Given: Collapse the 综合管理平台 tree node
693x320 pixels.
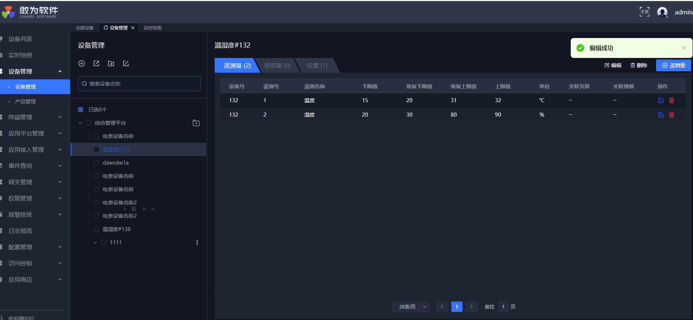Looking at the screenshot, I should click(80, 123).
